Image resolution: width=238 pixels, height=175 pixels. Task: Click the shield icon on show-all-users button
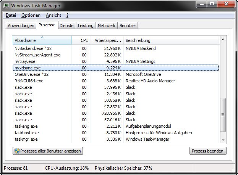[x=17, y=151]
